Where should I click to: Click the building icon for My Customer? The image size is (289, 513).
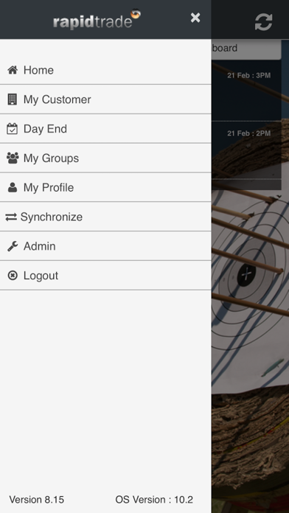point(13,99)
